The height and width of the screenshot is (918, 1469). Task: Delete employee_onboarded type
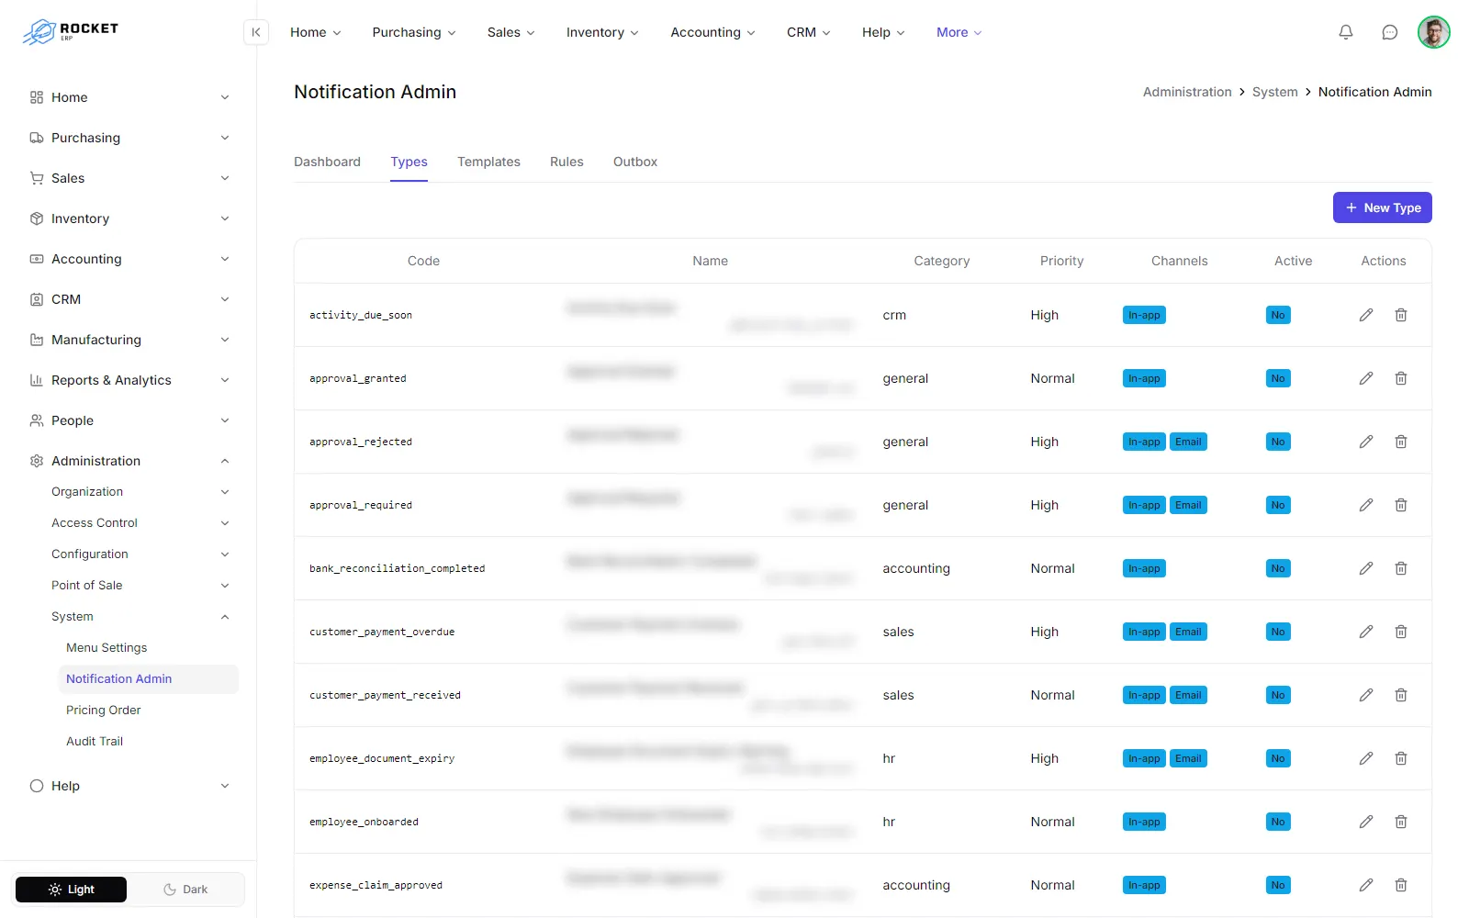1401,822
